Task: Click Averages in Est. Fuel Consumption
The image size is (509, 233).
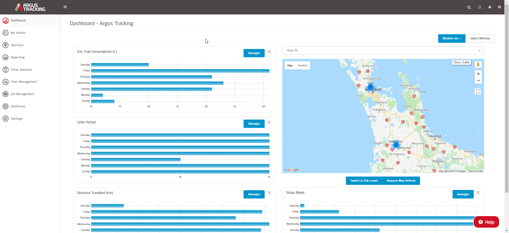Action: 254,53
